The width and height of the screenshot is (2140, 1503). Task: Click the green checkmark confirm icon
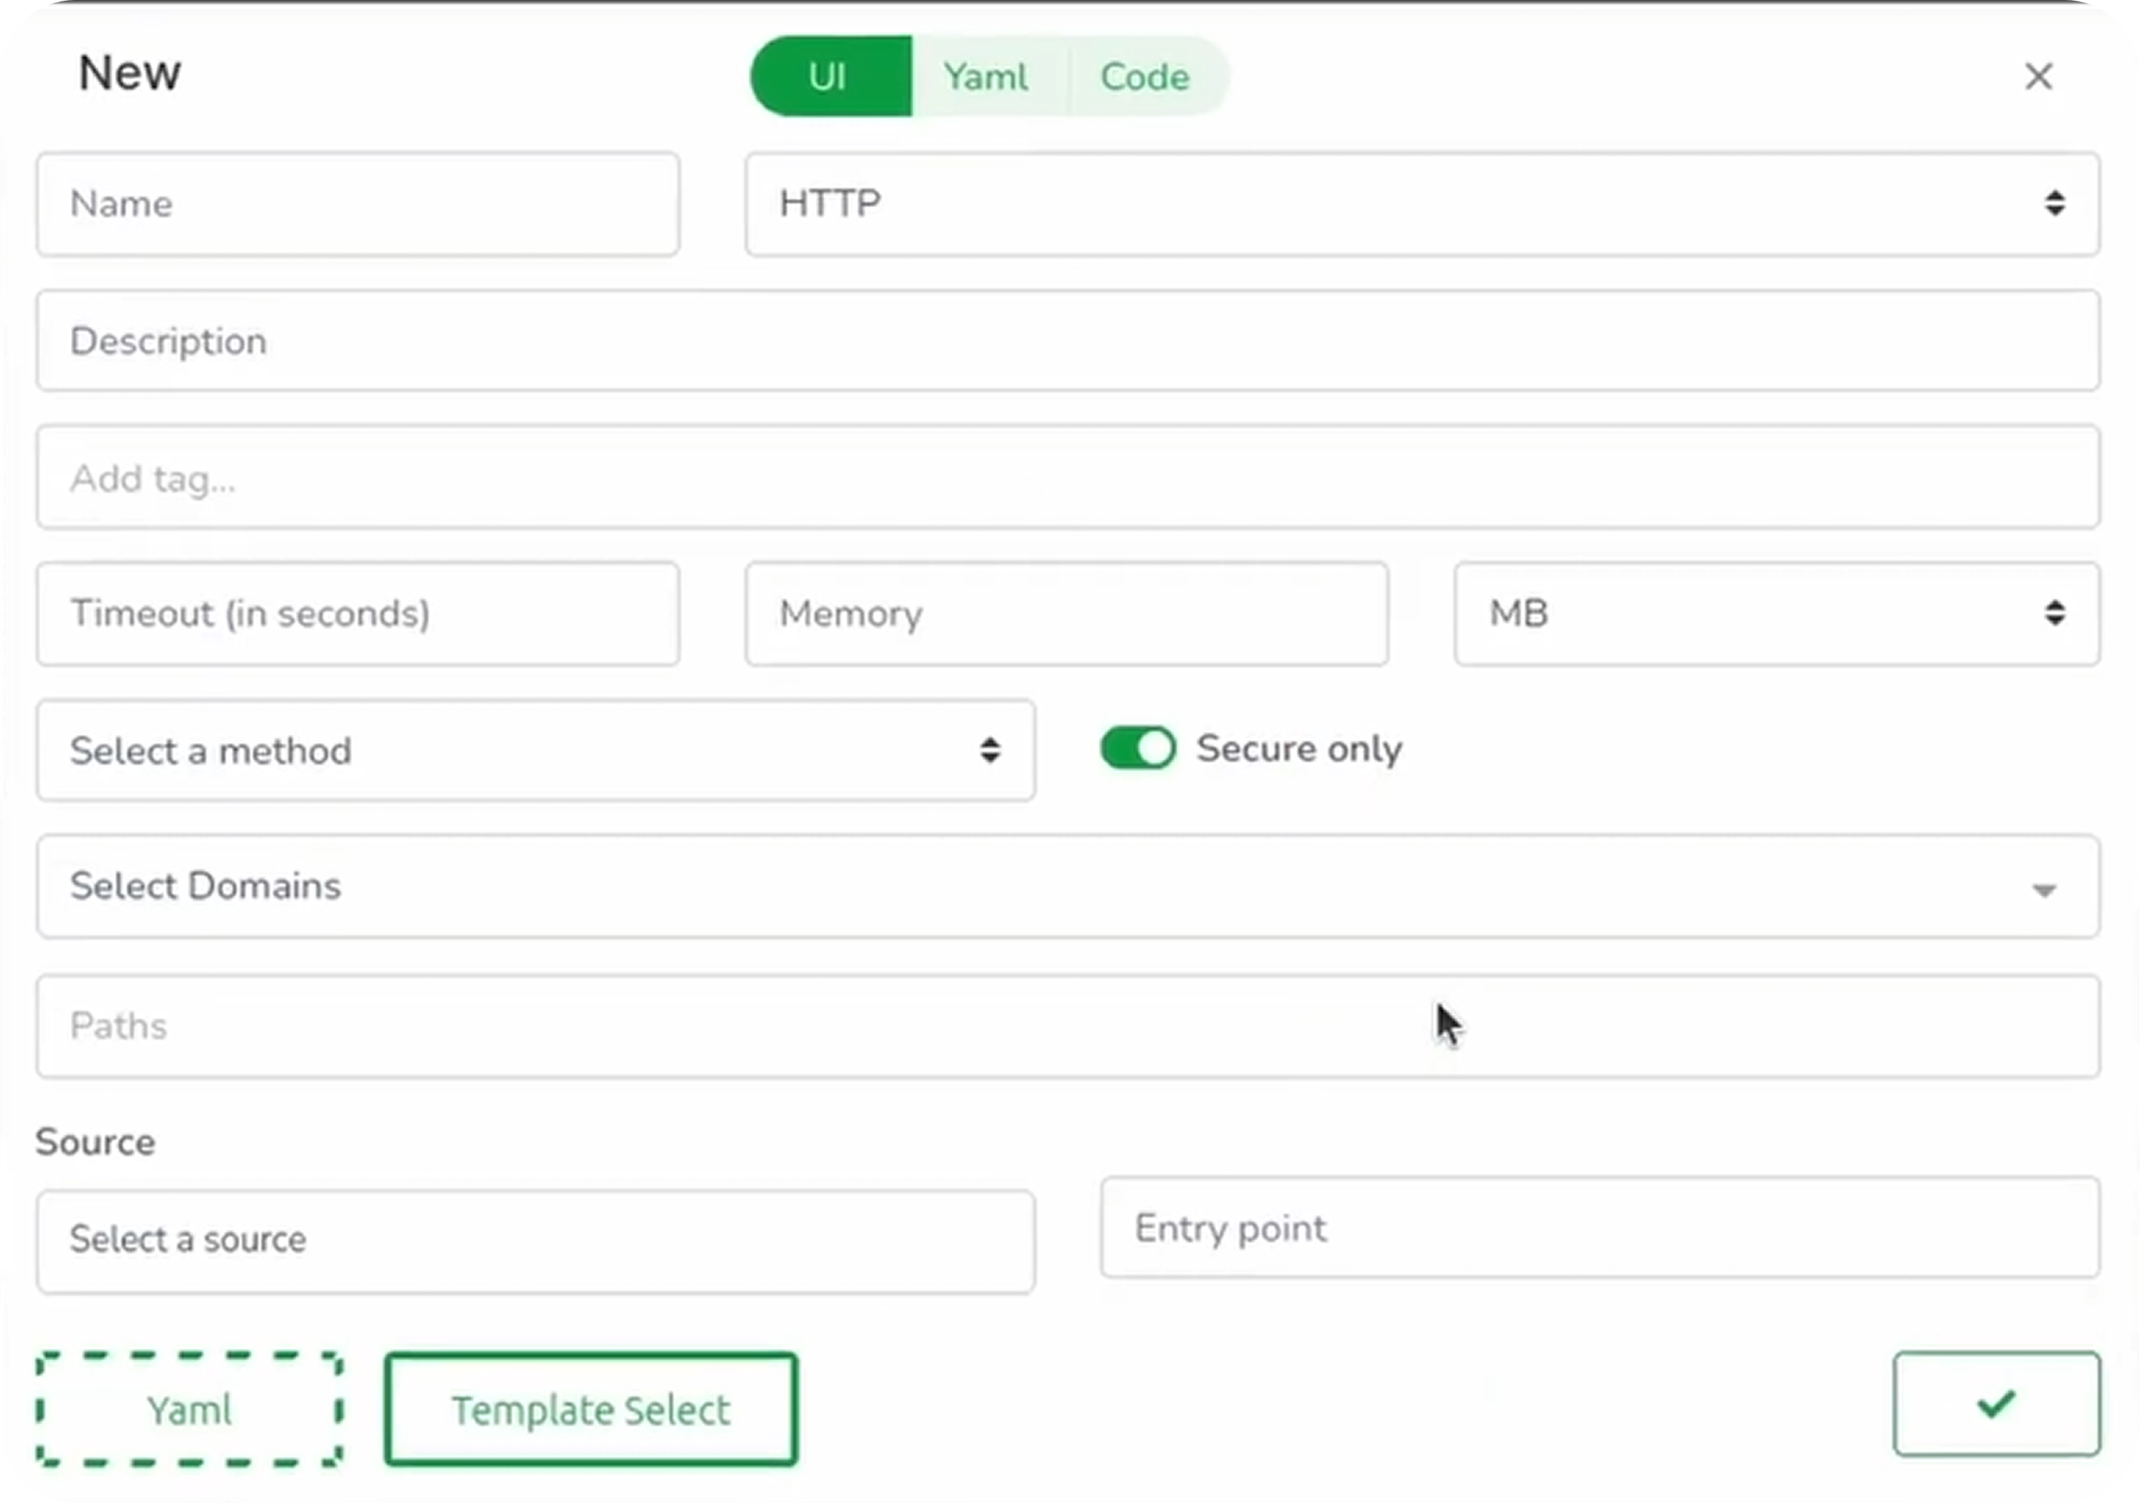(1995, 1405)
